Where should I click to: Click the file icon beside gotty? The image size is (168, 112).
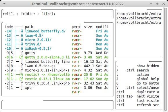(22, 53)
